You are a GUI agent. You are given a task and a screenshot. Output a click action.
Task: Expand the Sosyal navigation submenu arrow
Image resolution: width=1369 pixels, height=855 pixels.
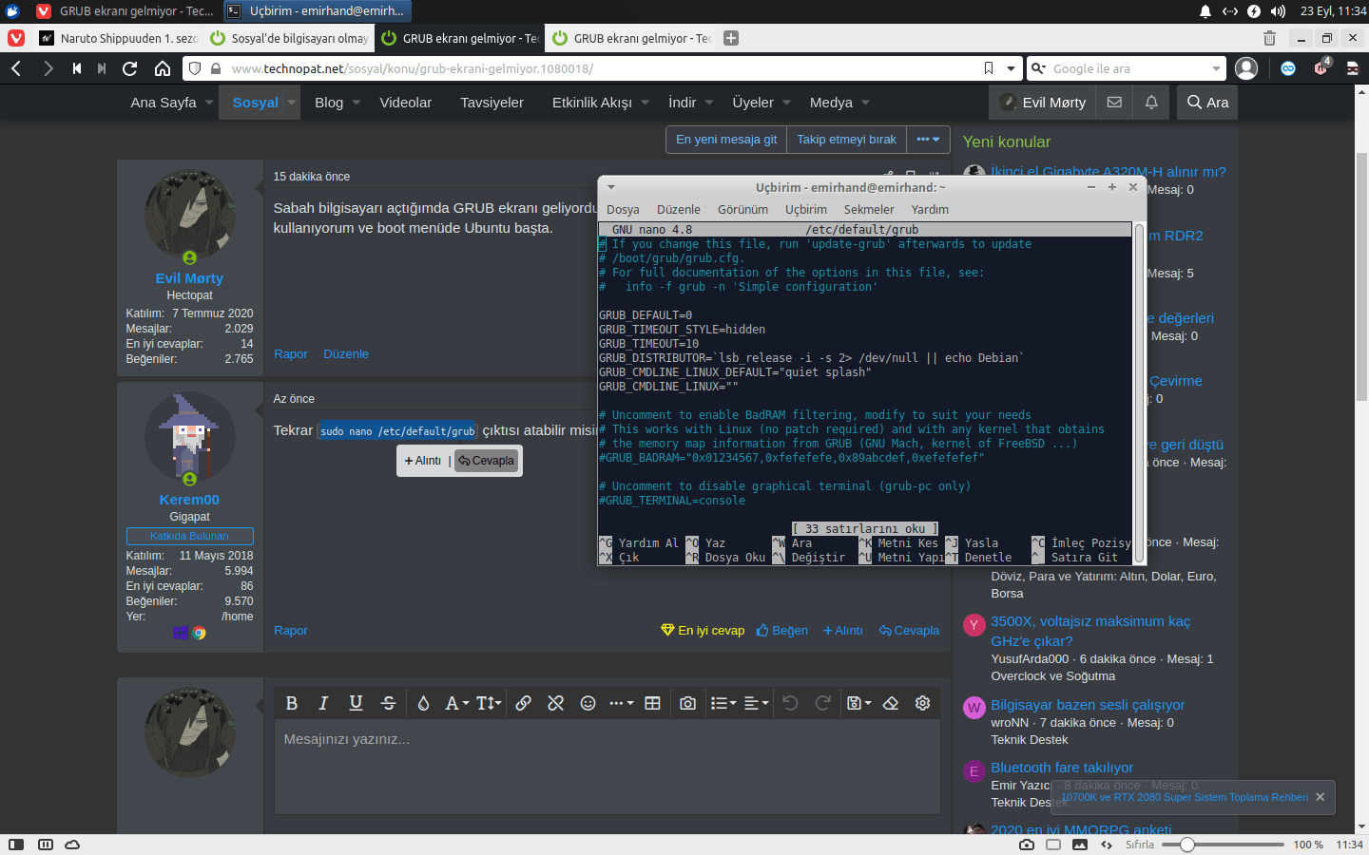tap(292, 103)
